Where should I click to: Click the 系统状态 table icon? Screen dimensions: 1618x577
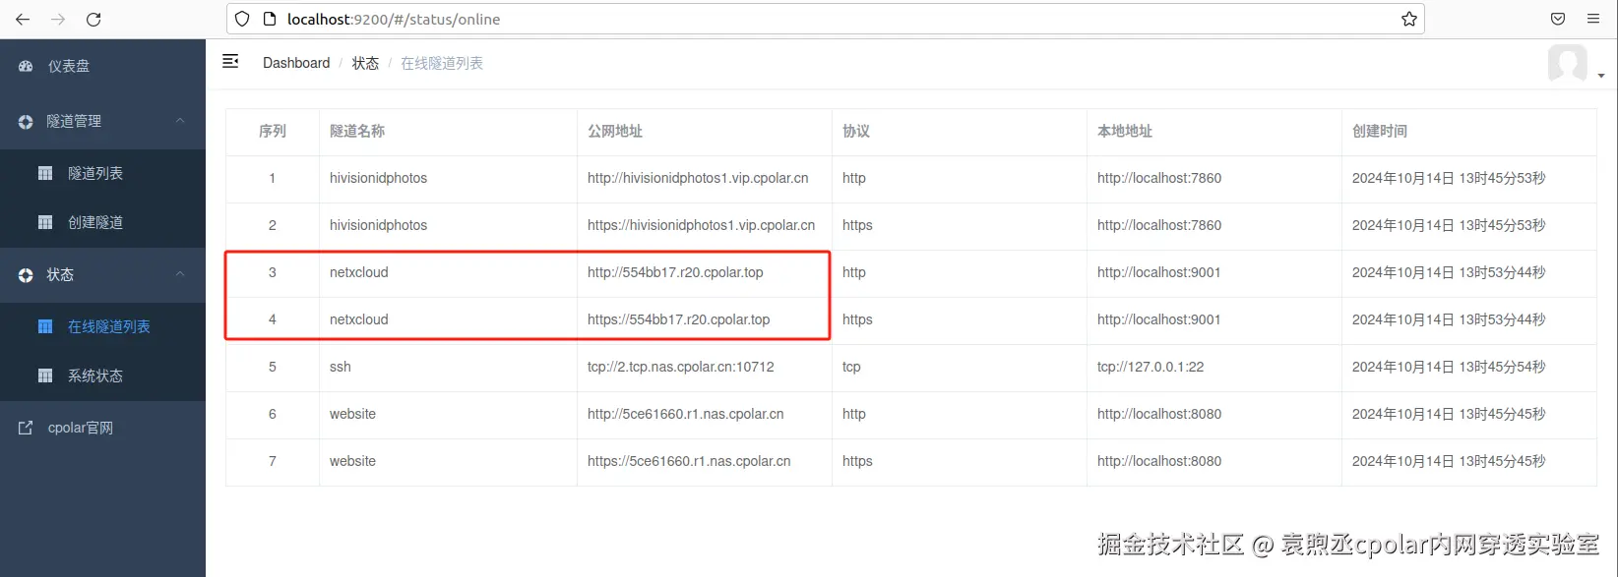(45, 375)
